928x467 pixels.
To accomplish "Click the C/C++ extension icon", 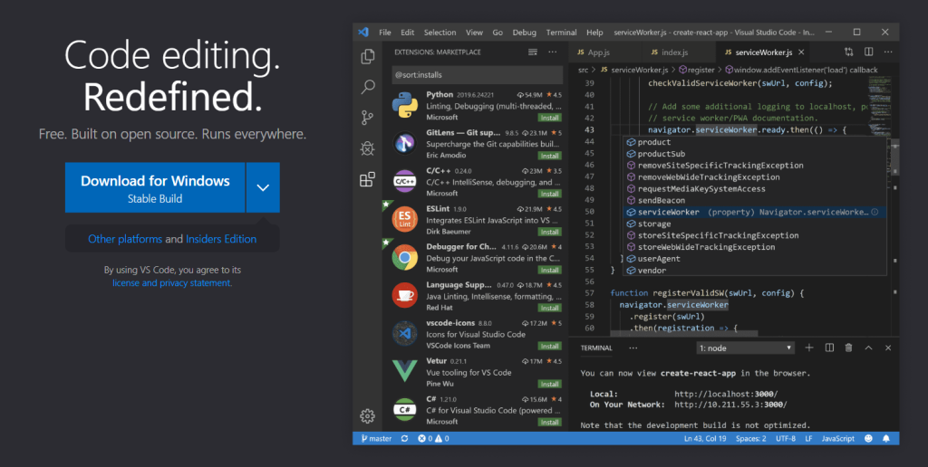I will tap(405, 181).
